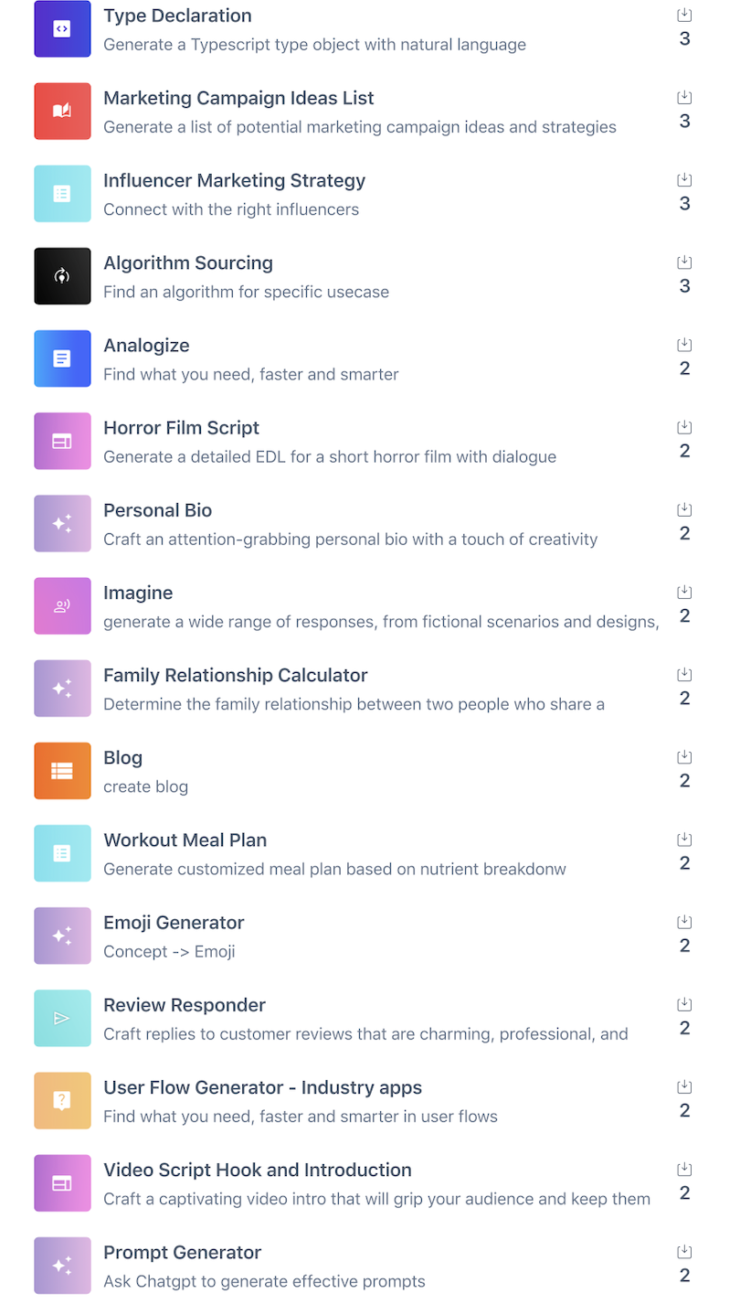Click the Type Declaration code icon
The image size is (740, 1315).
pos(62,29)
